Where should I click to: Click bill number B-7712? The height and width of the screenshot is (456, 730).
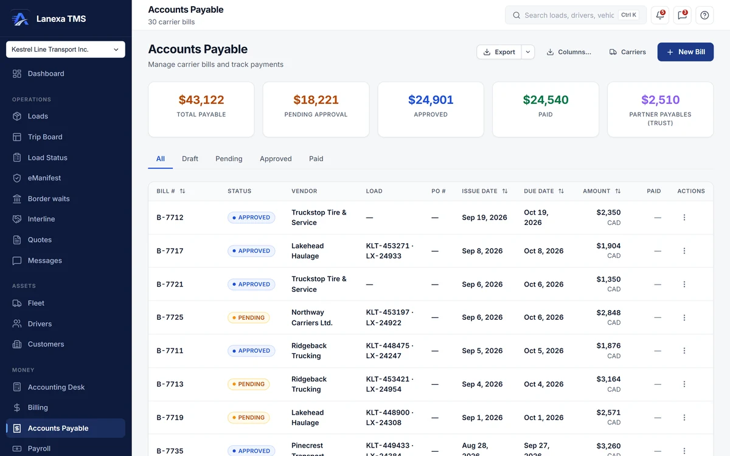tap(170, 218)
